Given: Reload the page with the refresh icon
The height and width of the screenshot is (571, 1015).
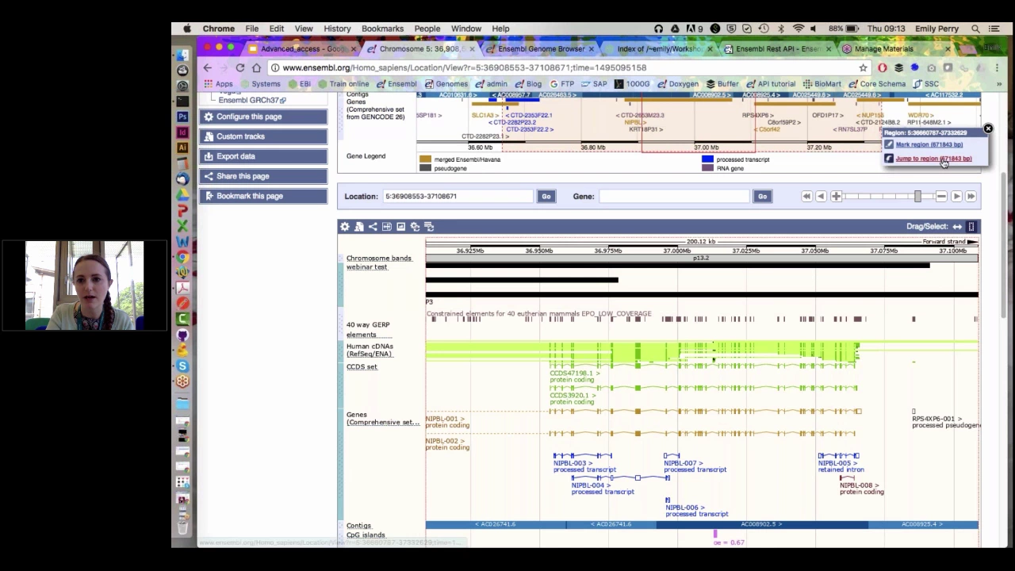Looking at the screenshot, I should (x=239, y=68).
